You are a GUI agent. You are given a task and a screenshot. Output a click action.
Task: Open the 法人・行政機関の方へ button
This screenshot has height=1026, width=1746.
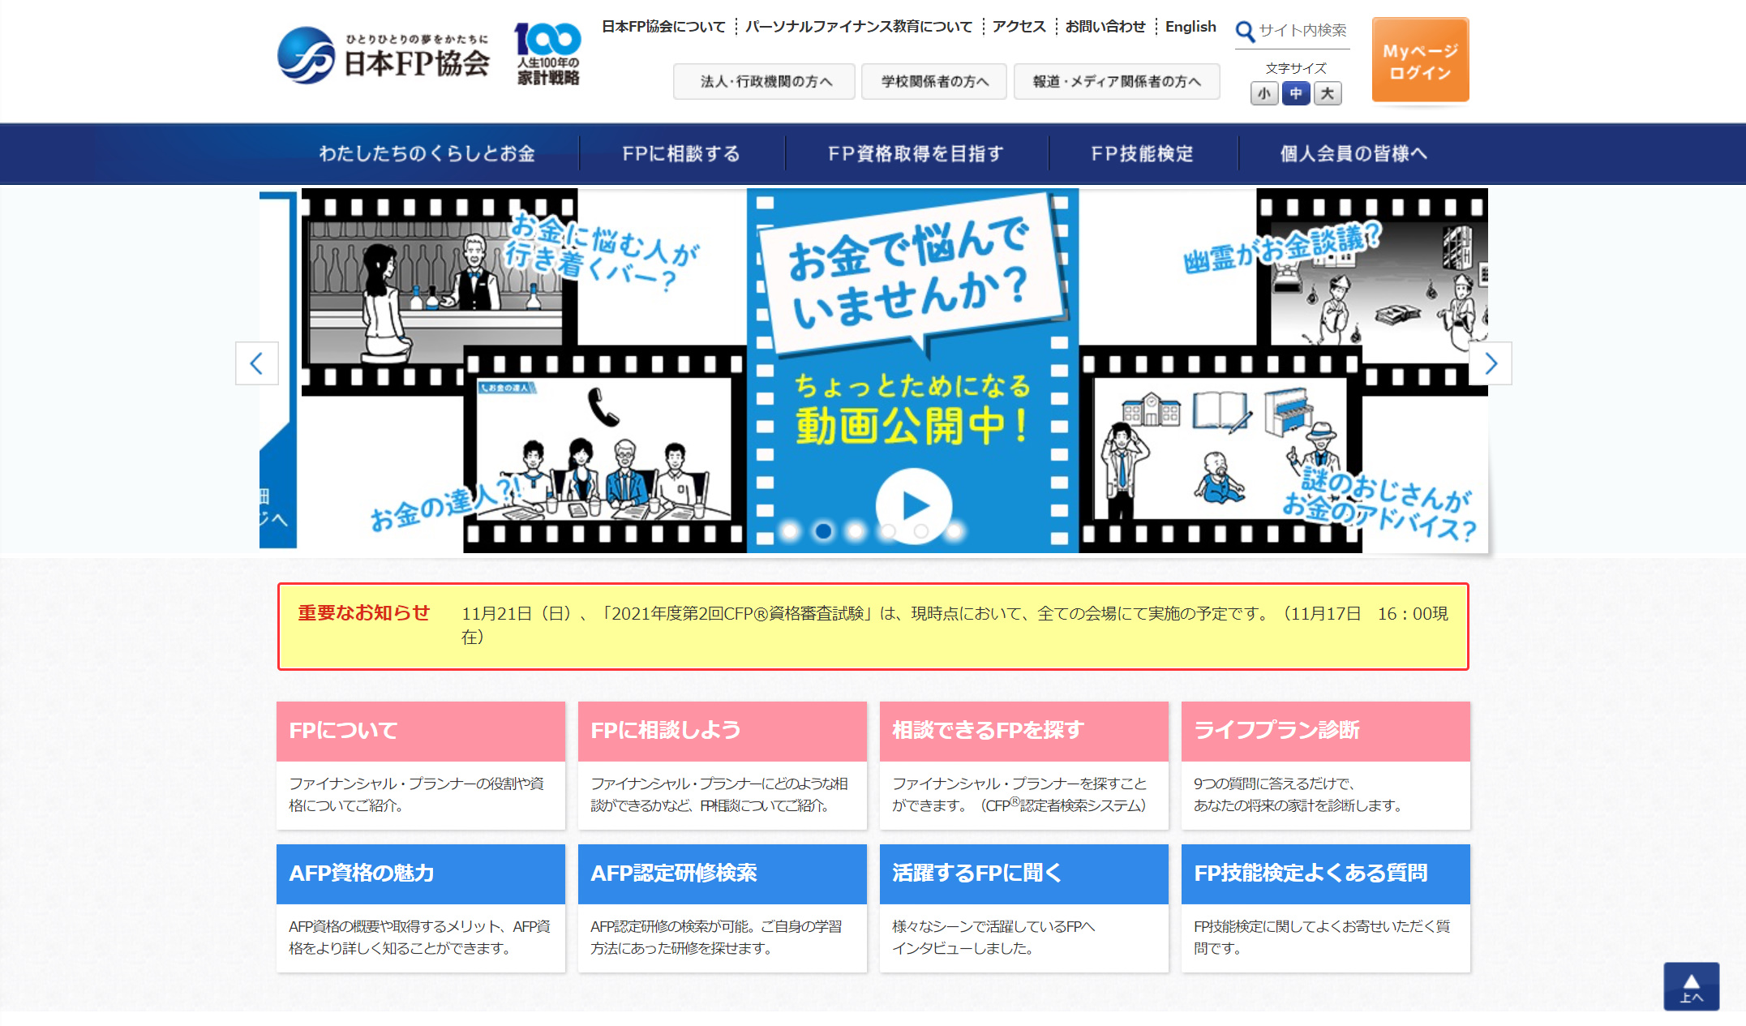pos(765,82)
